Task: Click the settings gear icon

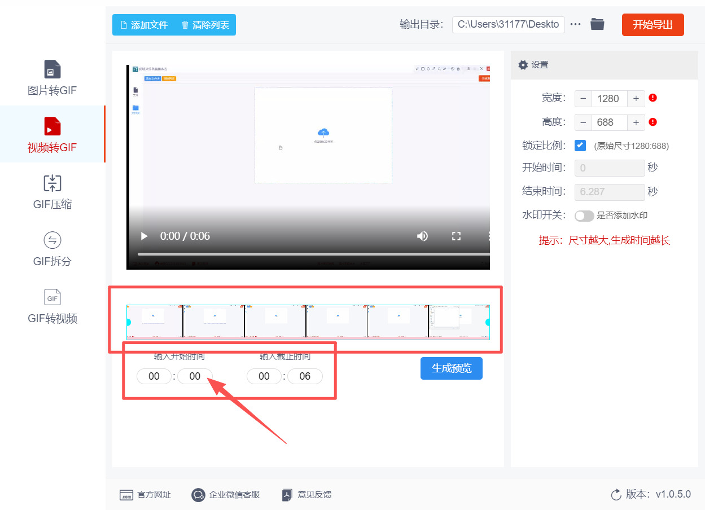Action: click(523, 65)
